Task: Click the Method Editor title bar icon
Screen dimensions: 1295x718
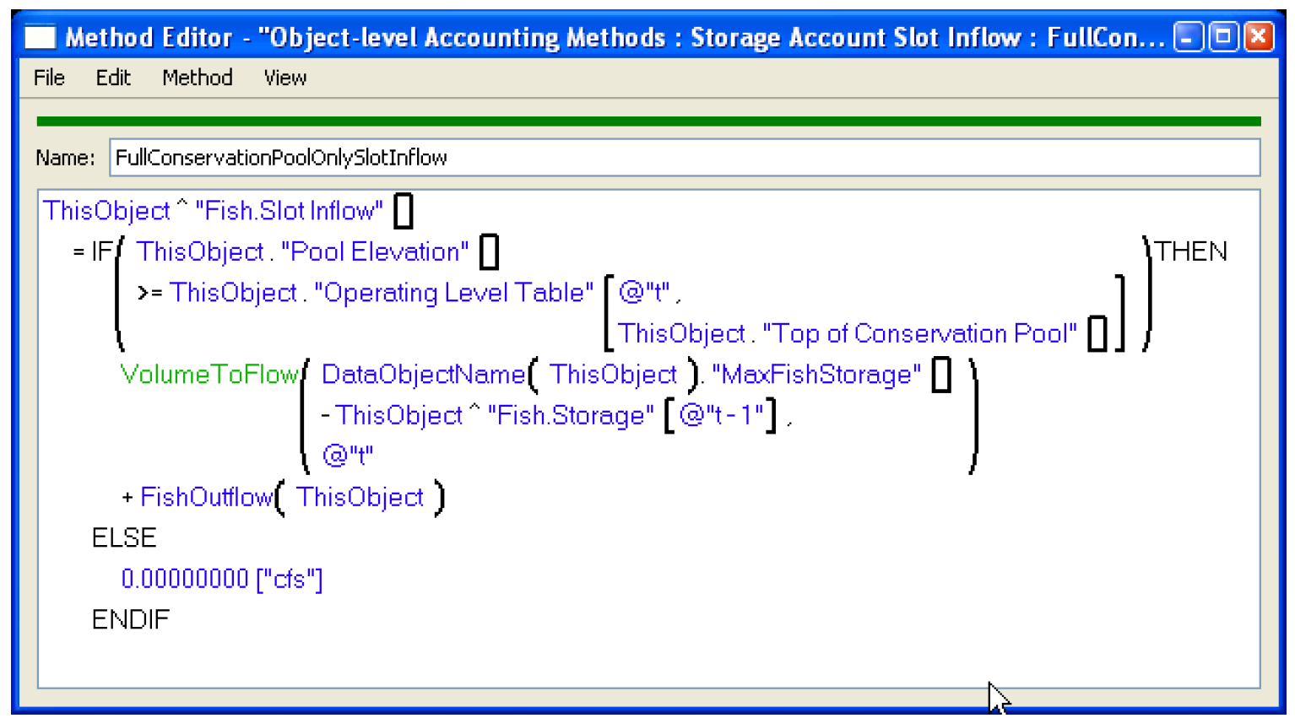Action: pos(40,37)
